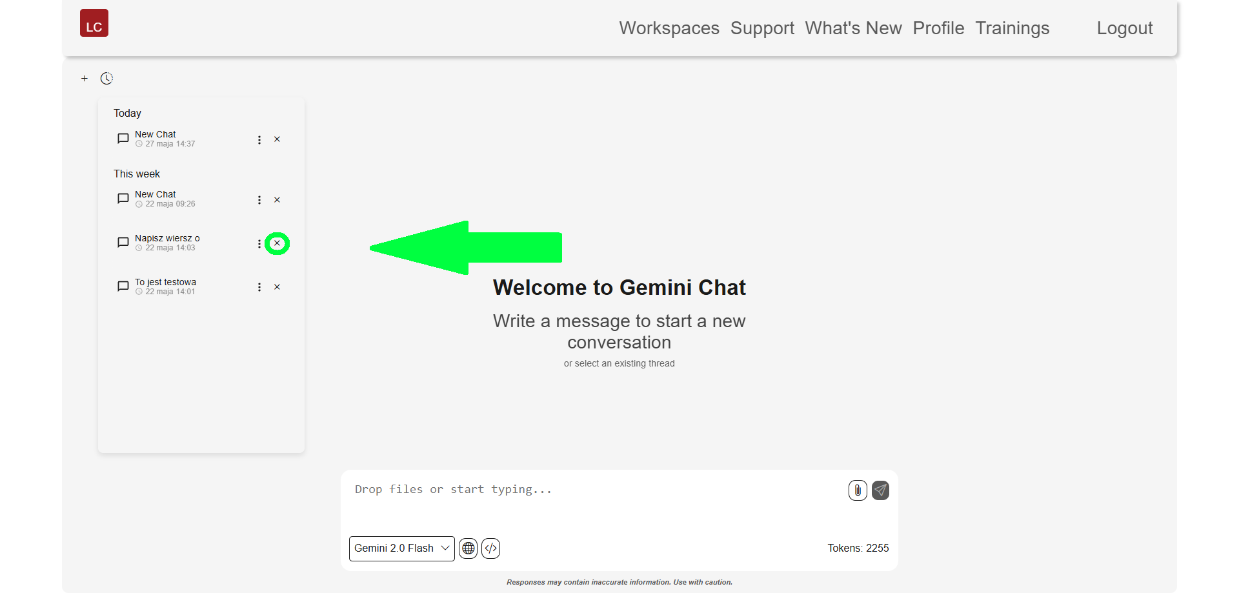Click the chat bubble icon beside To jest testowa
The width and height of the screenshot is (1239, 593).
(123, 286)
